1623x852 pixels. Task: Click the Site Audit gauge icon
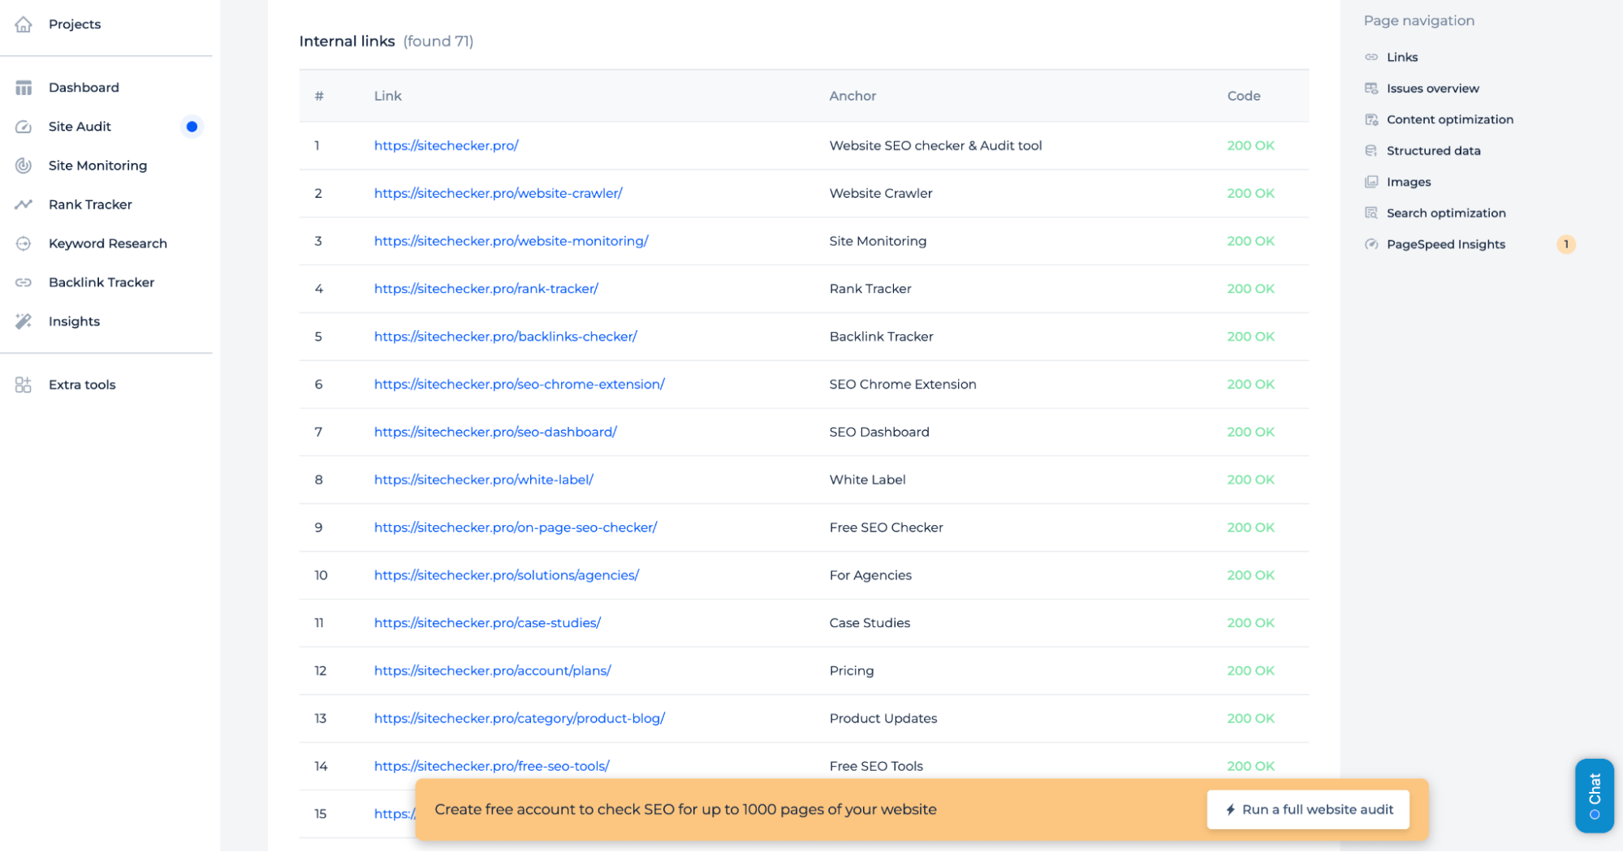[24, 127]
